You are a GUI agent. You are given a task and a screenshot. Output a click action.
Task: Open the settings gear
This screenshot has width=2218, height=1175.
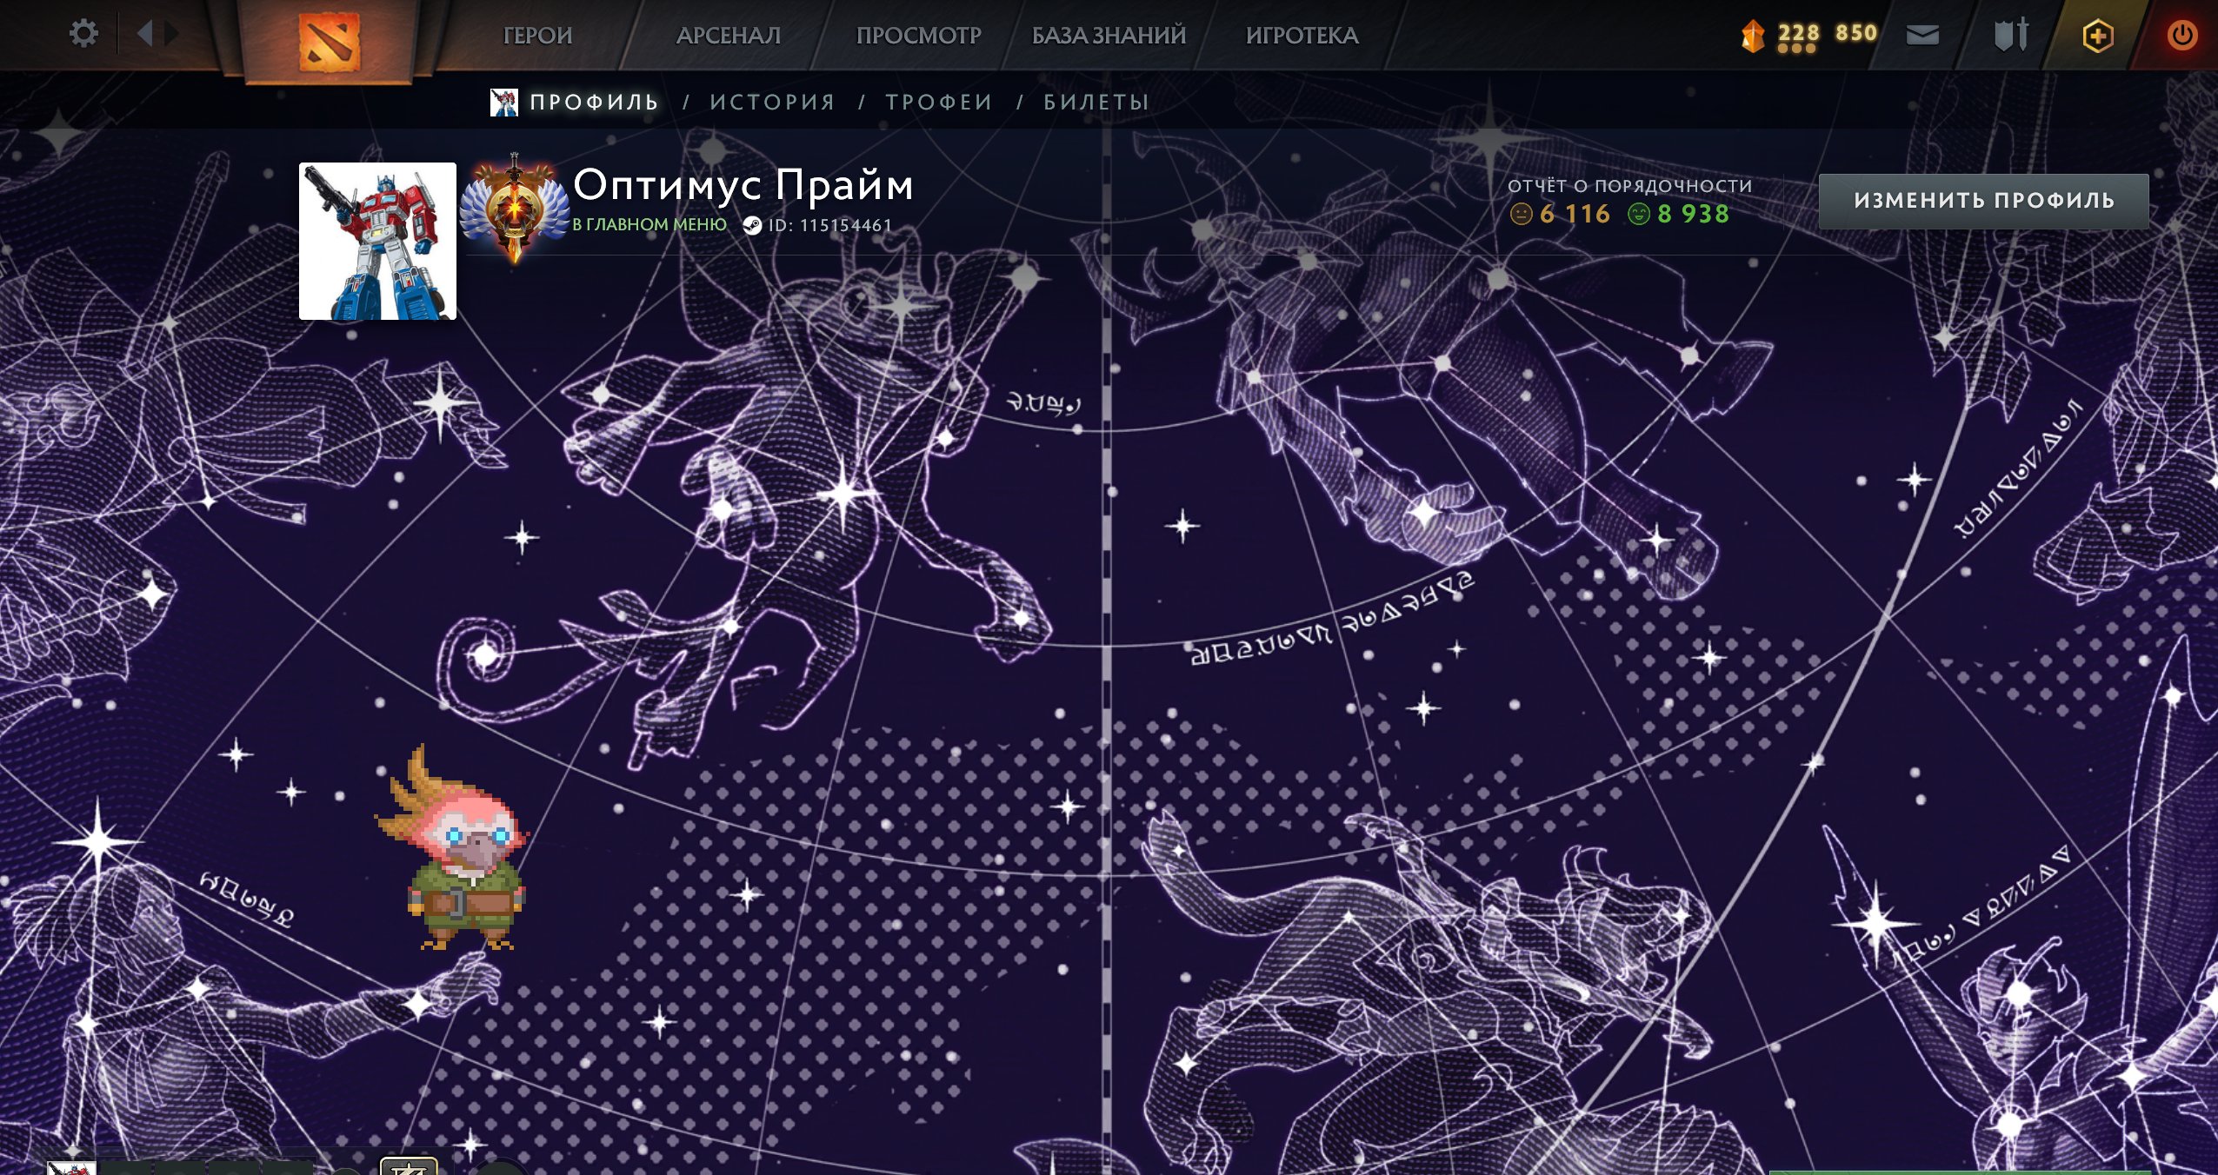(x=83, y=33)
